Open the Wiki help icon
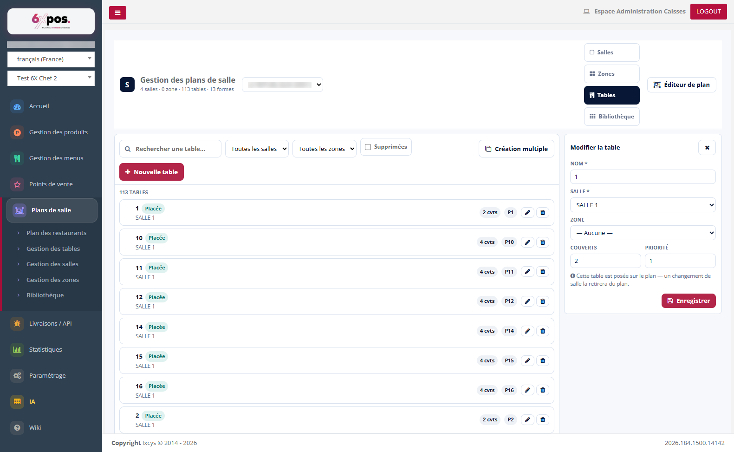 [x=17, y=427]
